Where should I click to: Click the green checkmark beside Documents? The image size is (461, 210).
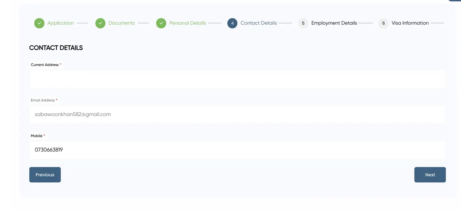pyautogui.click(x=100, y=23)
